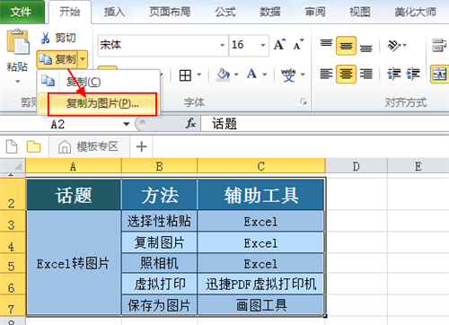Select the 辅助工具 header cell

(x=261, y=195)
